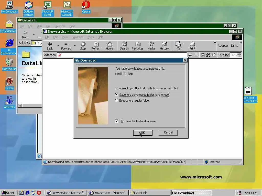This screenshot has height=196, width=262.
Task: Click DataLink horizontal scrollbar left arrow
Action: click(20, 105)
